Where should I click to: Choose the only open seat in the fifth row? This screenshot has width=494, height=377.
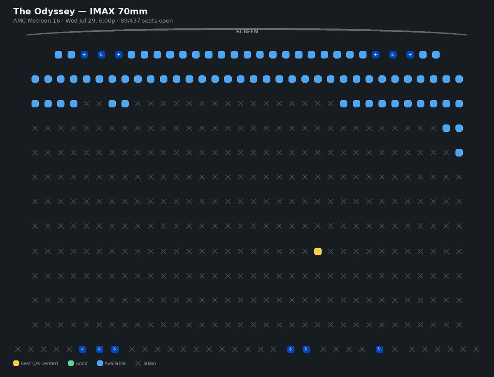click(x=459, y=152)
